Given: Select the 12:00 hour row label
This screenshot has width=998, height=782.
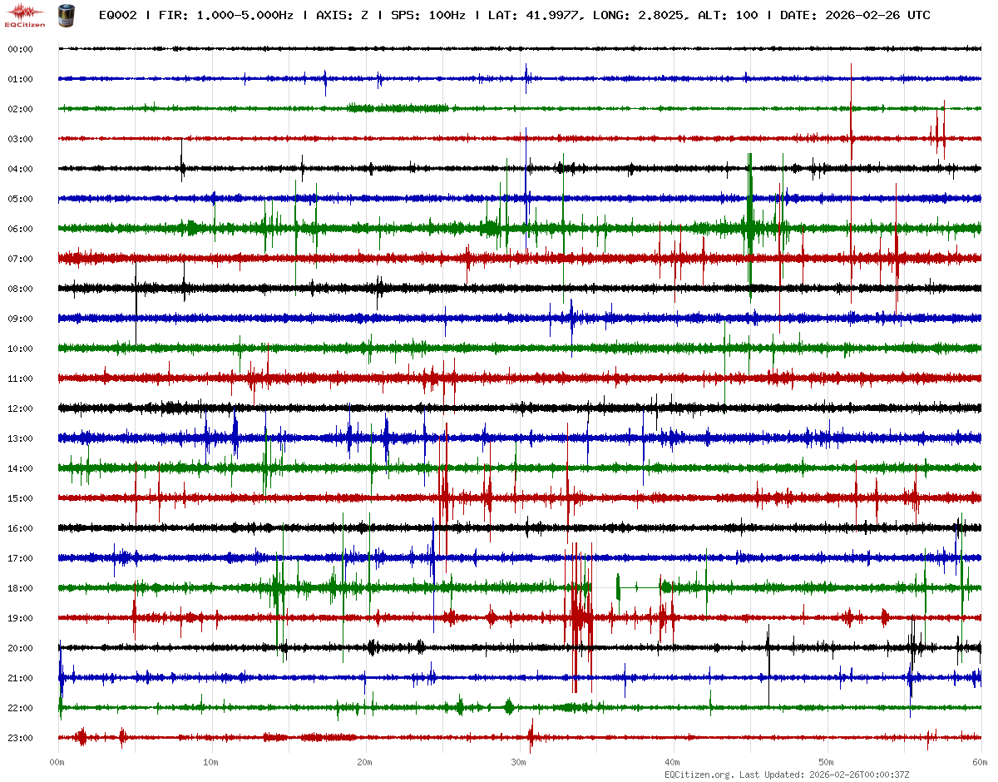Looking at the screenshot, I should (x=20, y=408).
